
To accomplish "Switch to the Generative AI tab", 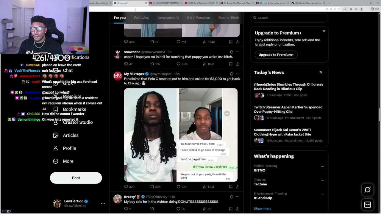I will 168,18.
